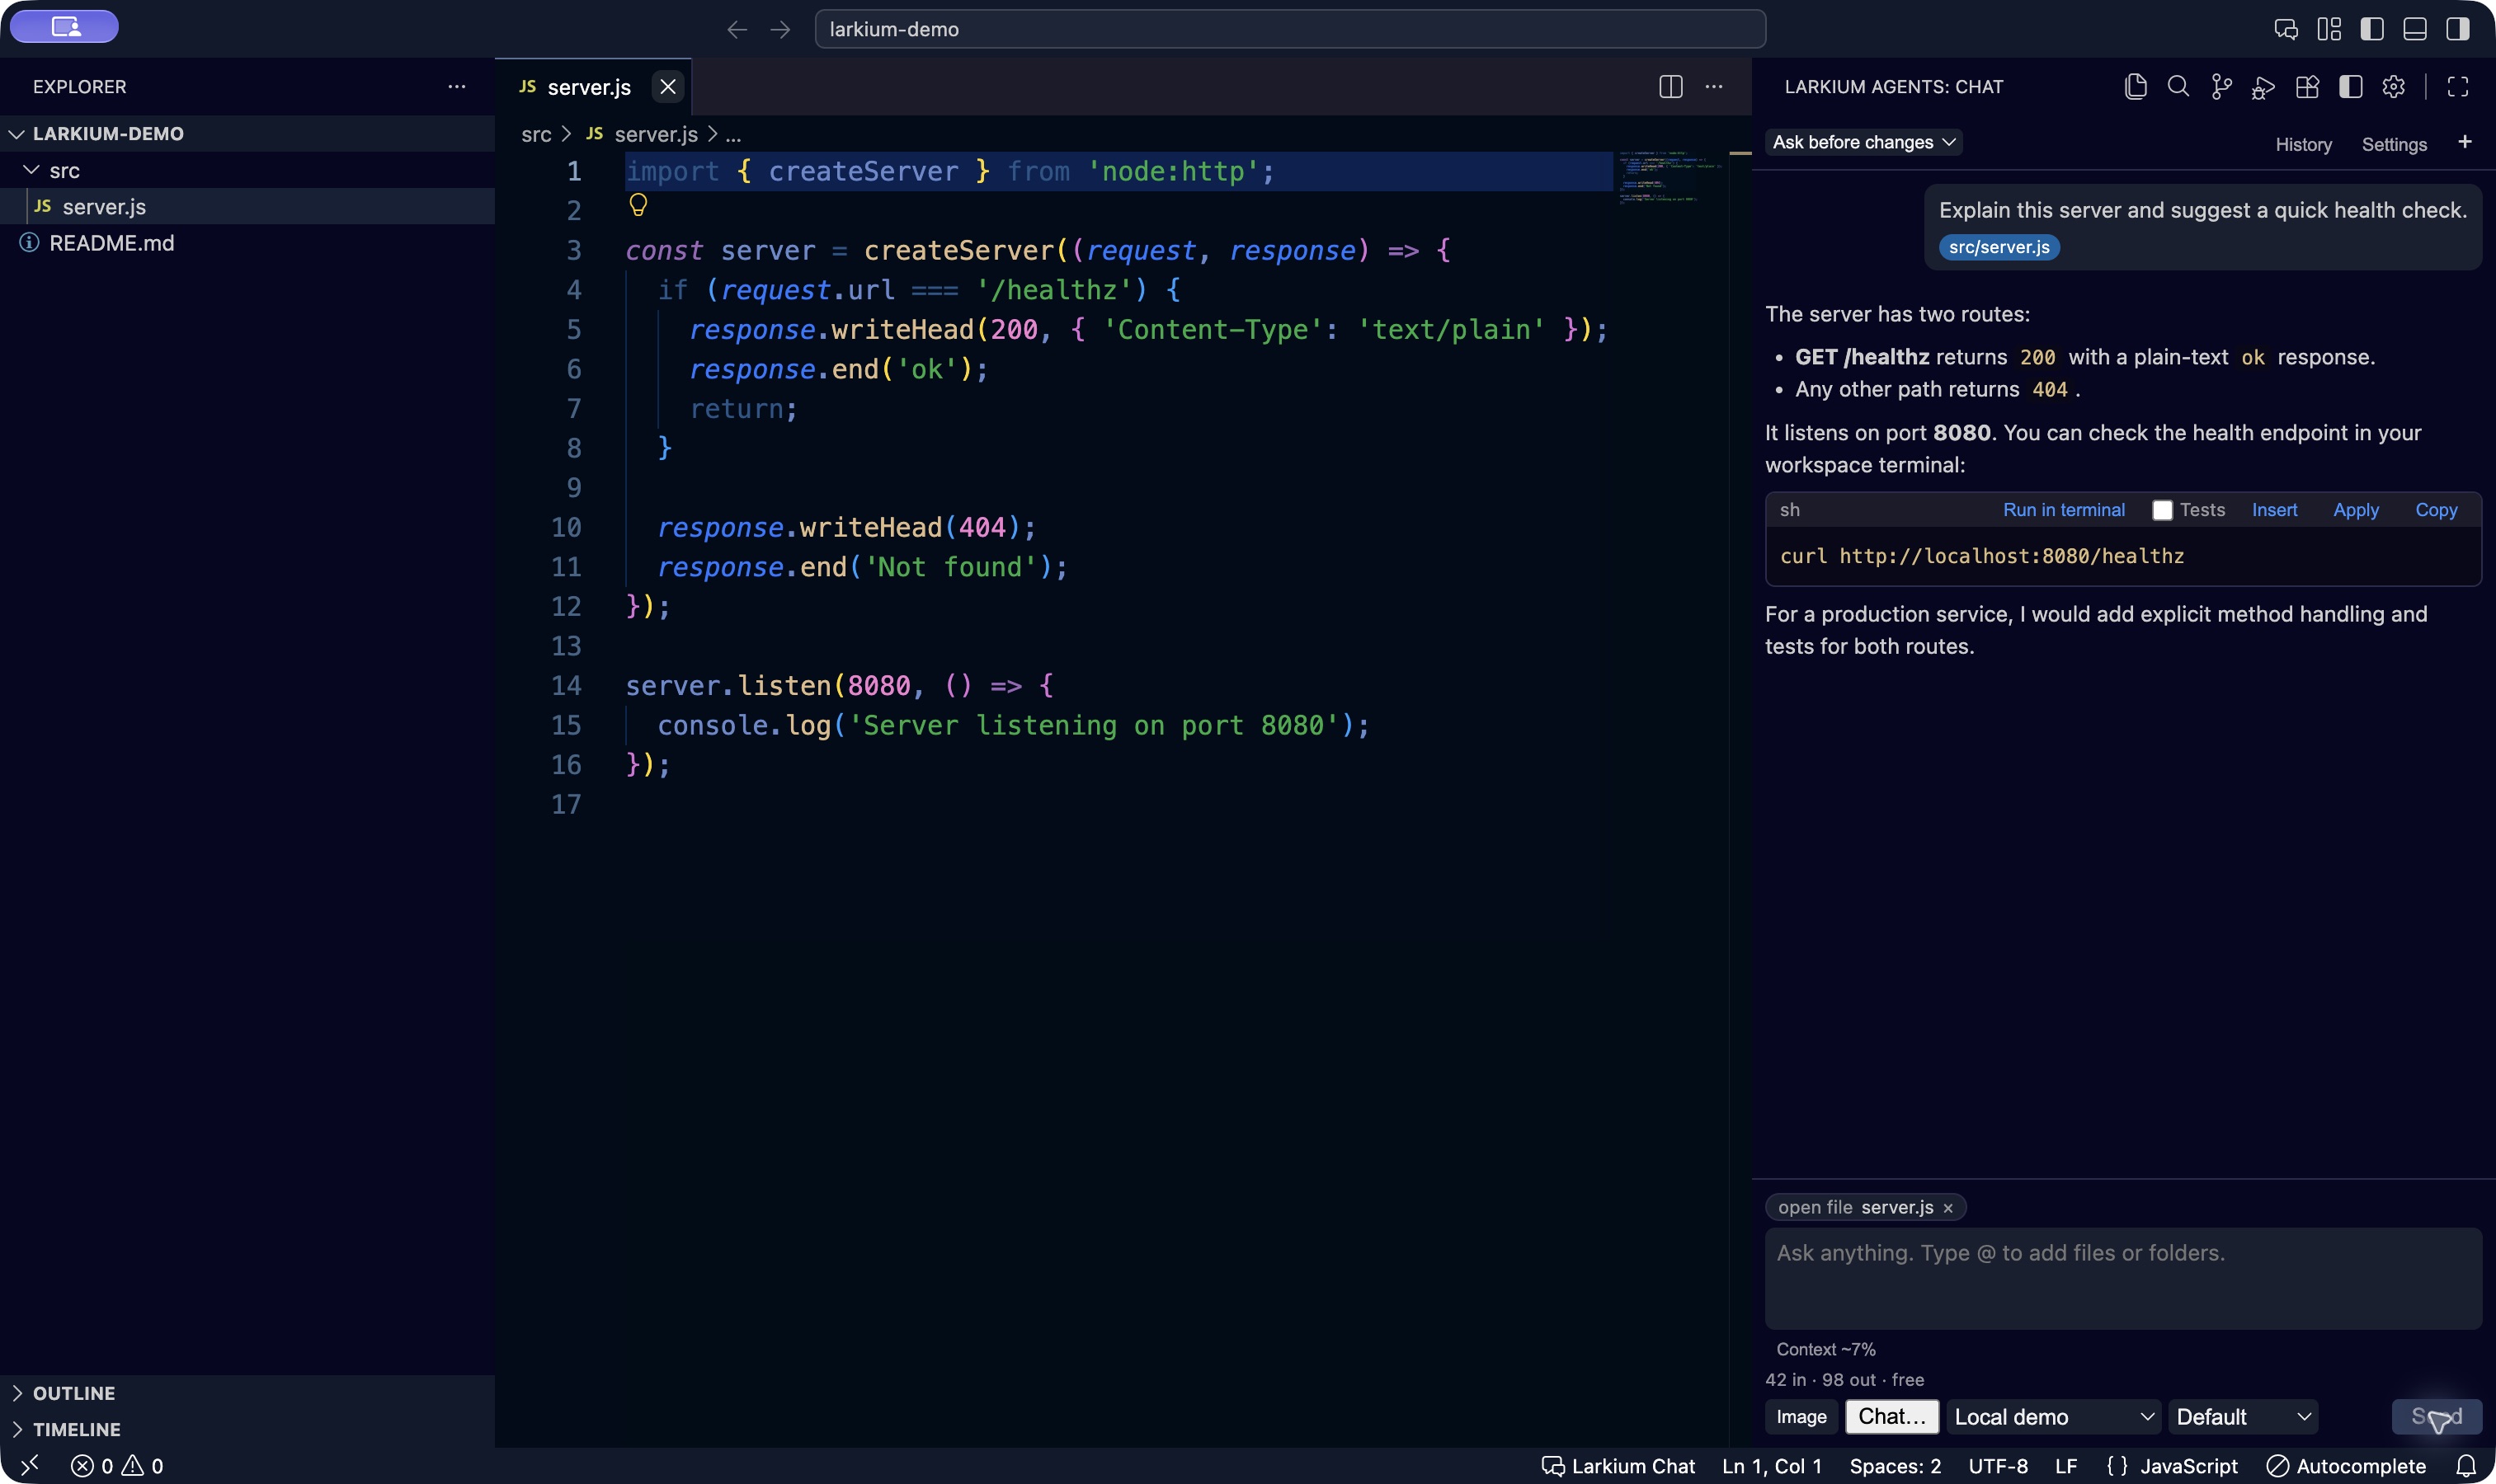2496x1484 pixels.
Task: Click Run in terminal on the code block
Action: click(2064, 510)
